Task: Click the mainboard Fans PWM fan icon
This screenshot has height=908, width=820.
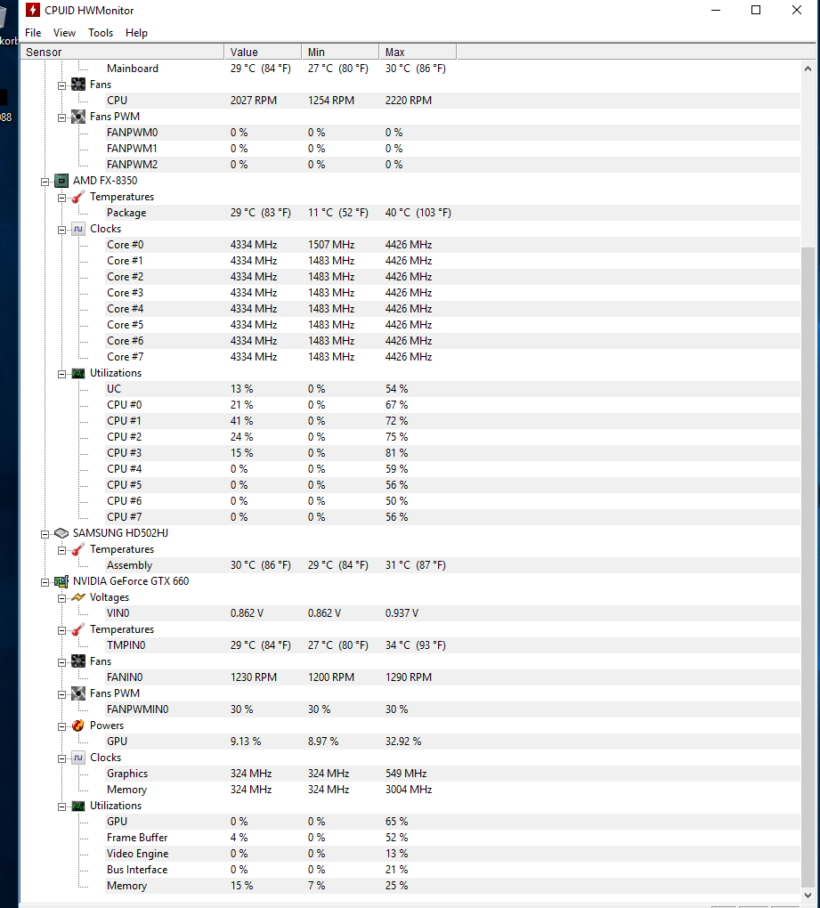Action: click(78, 117)
